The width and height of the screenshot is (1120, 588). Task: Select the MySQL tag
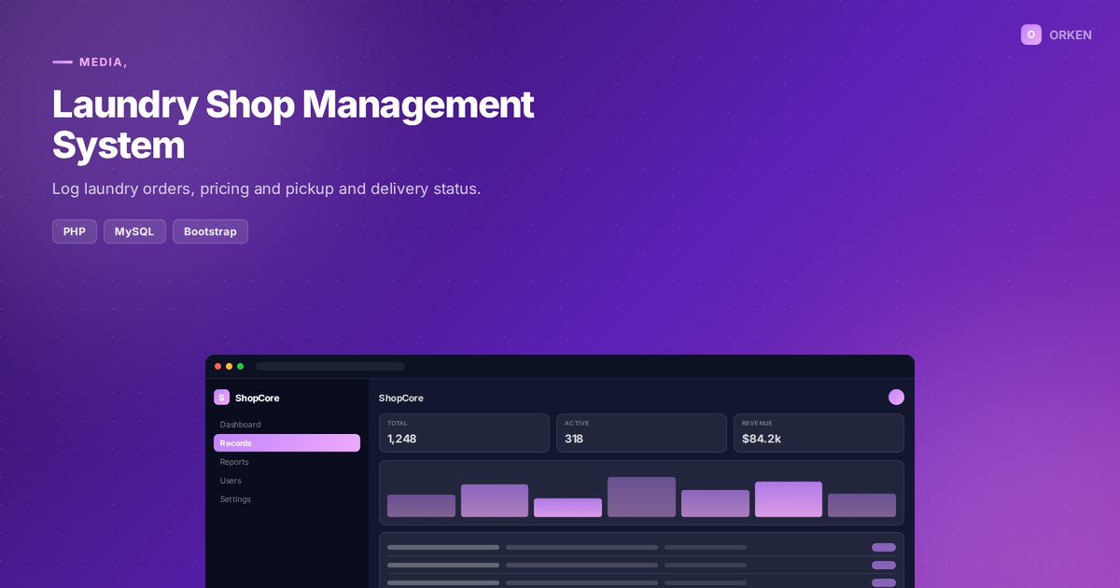[x=134, y=231]
